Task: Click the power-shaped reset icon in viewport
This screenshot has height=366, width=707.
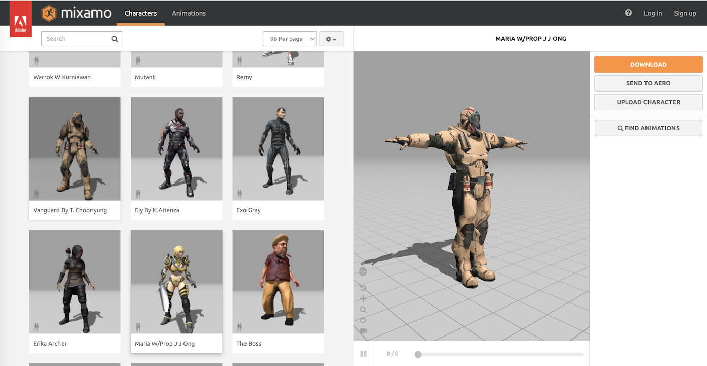Action: pyautogui.click(x=363, y=320)
